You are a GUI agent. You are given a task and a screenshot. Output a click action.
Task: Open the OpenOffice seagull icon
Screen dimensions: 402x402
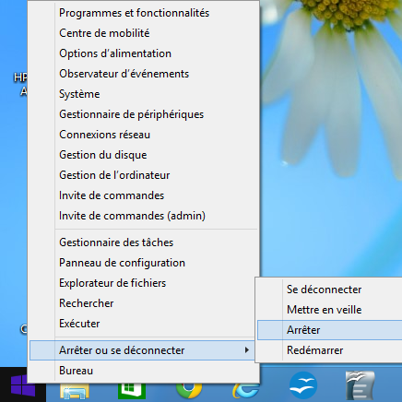pos(303,385)
